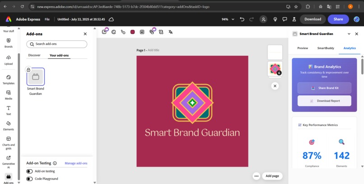364x184 pixels.
Task: Select the Analytics tab
Action: tap(350, 48)
